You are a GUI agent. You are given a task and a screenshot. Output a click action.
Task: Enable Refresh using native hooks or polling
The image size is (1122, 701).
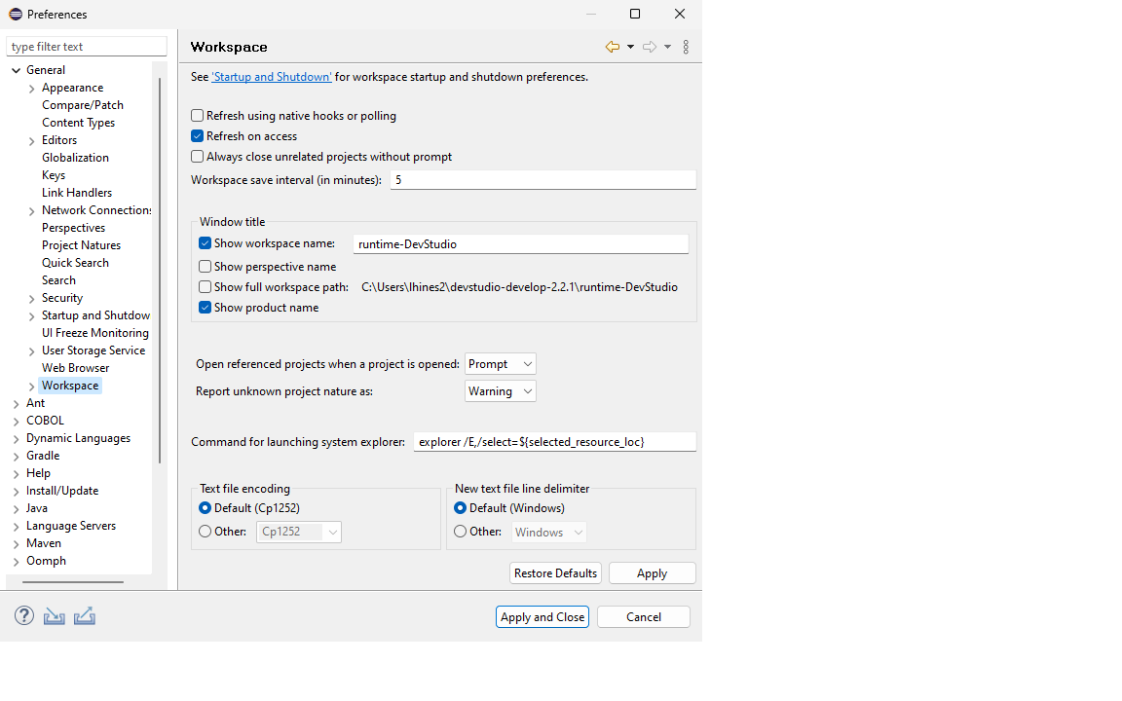[x=198, y=116]
